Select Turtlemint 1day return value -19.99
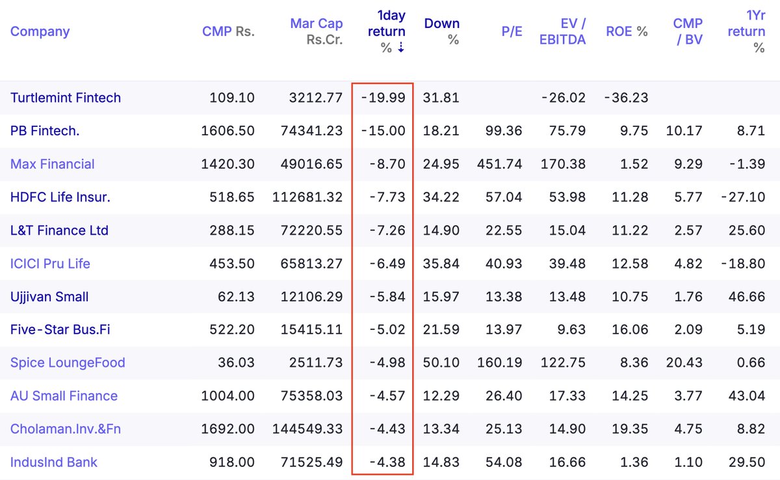This screenshot has width=780, height=480. click(x=383, y=98)
